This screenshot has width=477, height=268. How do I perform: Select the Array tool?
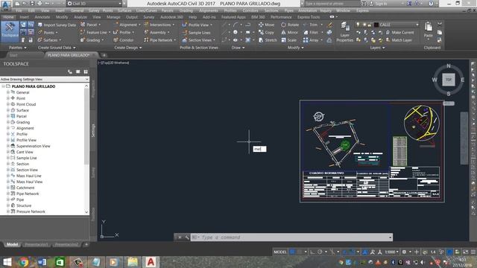(311, 39)
